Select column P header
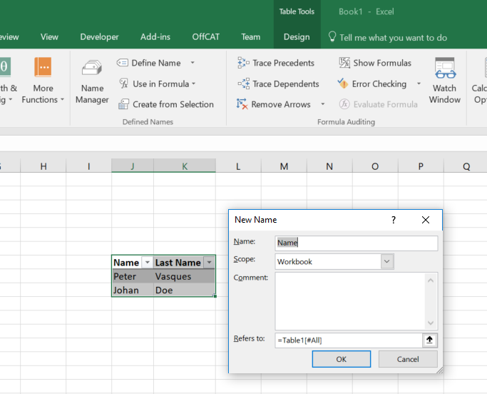The width and height of the screenshot is (487, 394). 421,166
